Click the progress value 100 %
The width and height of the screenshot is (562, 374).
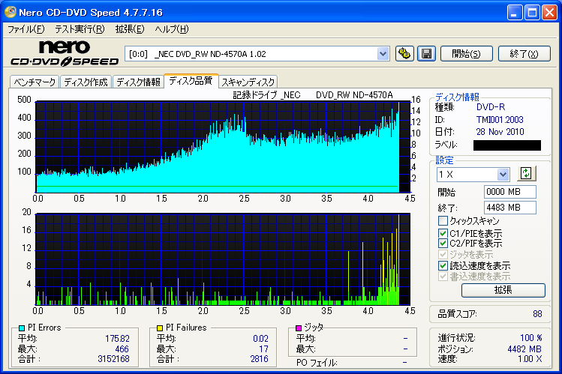(531, 338)
